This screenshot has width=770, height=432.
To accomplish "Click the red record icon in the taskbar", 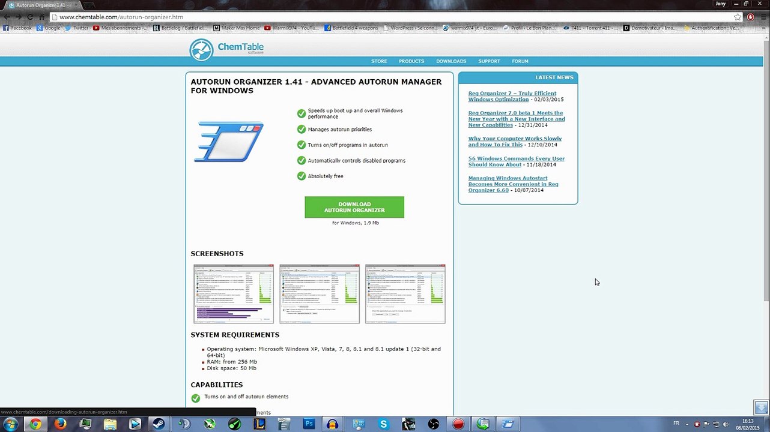I will click(458, 424).
